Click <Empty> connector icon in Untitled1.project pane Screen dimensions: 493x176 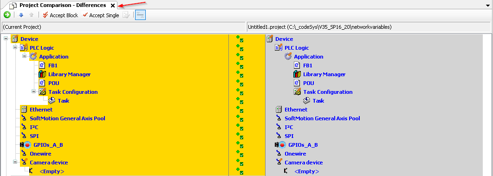tap(285, 171)
